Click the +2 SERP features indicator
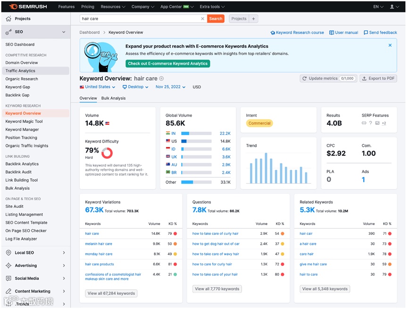 coord(384,123)
